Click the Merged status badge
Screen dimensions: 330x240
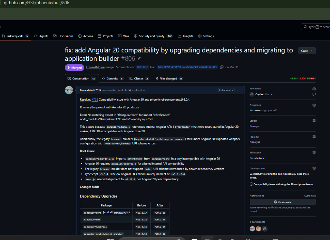pos(74,68)
